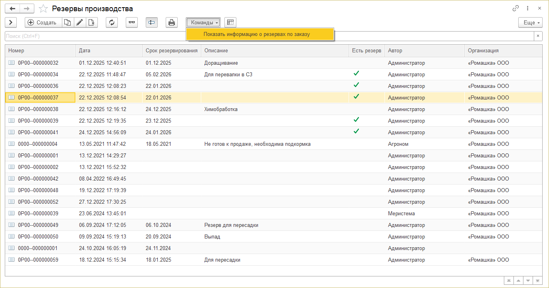Click the pencil edit icon in toolbar
Screen dimensions: 549x288
[80, 22]
